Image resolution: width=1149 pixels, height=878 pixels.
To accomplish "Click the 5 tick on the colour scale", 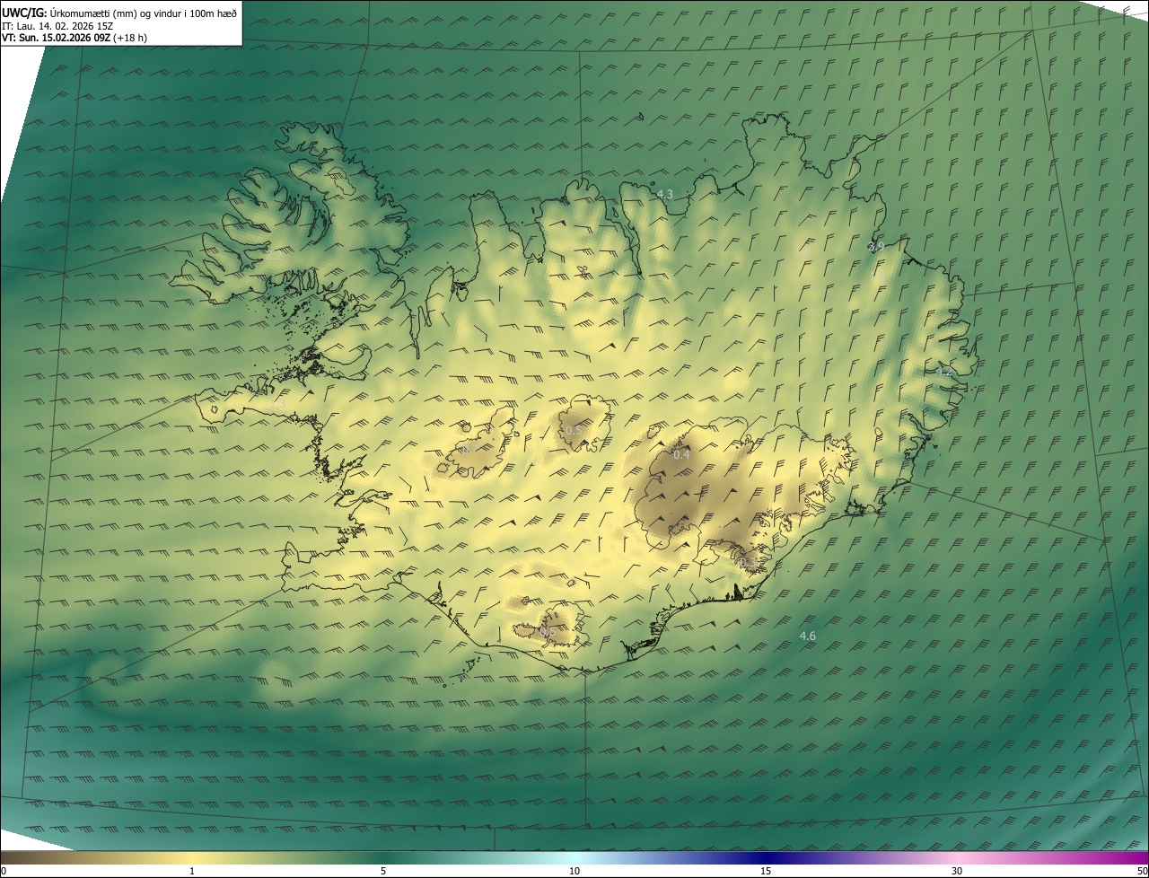I will (383, 871).
